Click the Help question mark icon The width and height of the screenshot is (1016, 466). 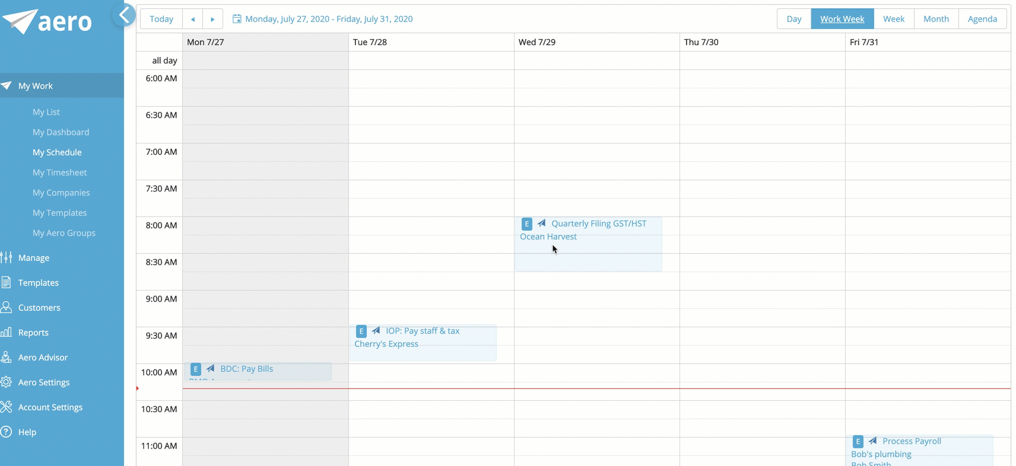pos(7,432)
